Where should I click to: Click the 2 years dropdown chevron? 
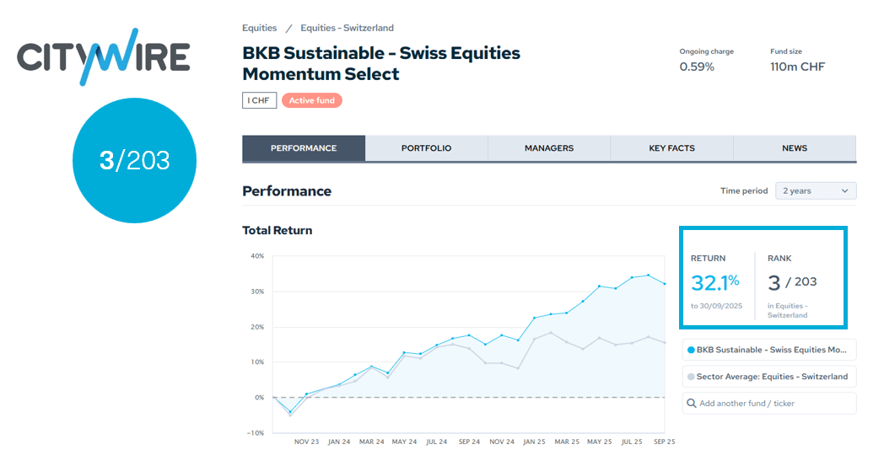845,191
